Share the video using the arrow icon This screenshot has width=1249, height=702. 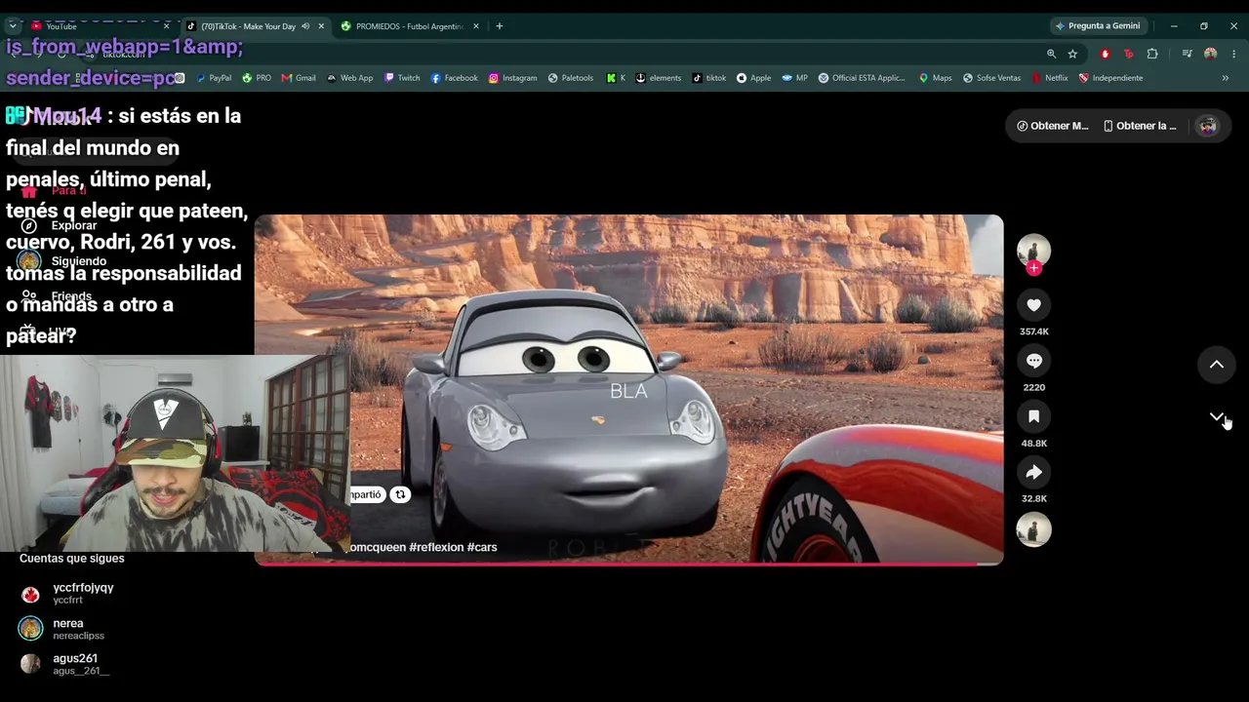(x=1033, y=472)
